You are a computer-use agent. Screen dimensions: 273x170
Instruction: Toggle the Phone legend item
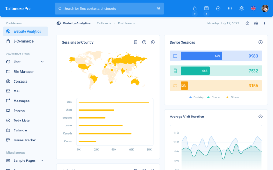click(x=214, y=97)
